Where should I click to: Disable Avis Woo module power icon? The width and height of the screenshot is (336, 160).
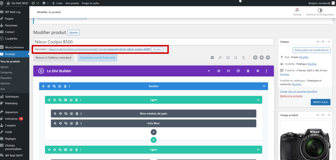(x=71, y=123)
